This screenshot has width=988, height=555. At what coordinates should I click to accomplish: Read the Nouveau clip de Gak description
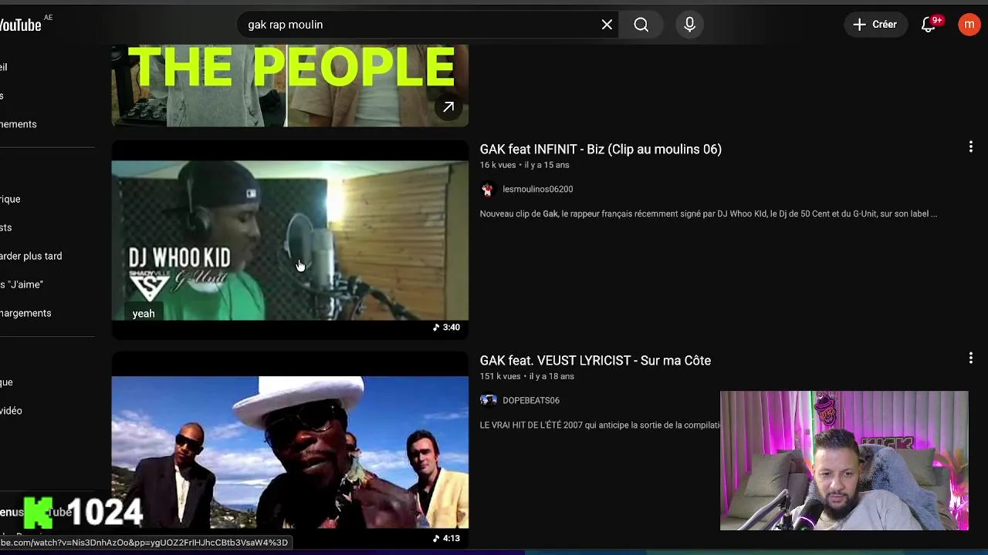(709, 214)
